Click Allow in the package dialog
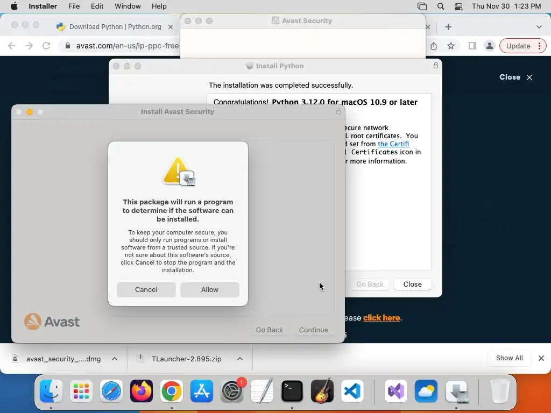The width and height of the screenshot is (551, 413). click(x=210, y=290)
